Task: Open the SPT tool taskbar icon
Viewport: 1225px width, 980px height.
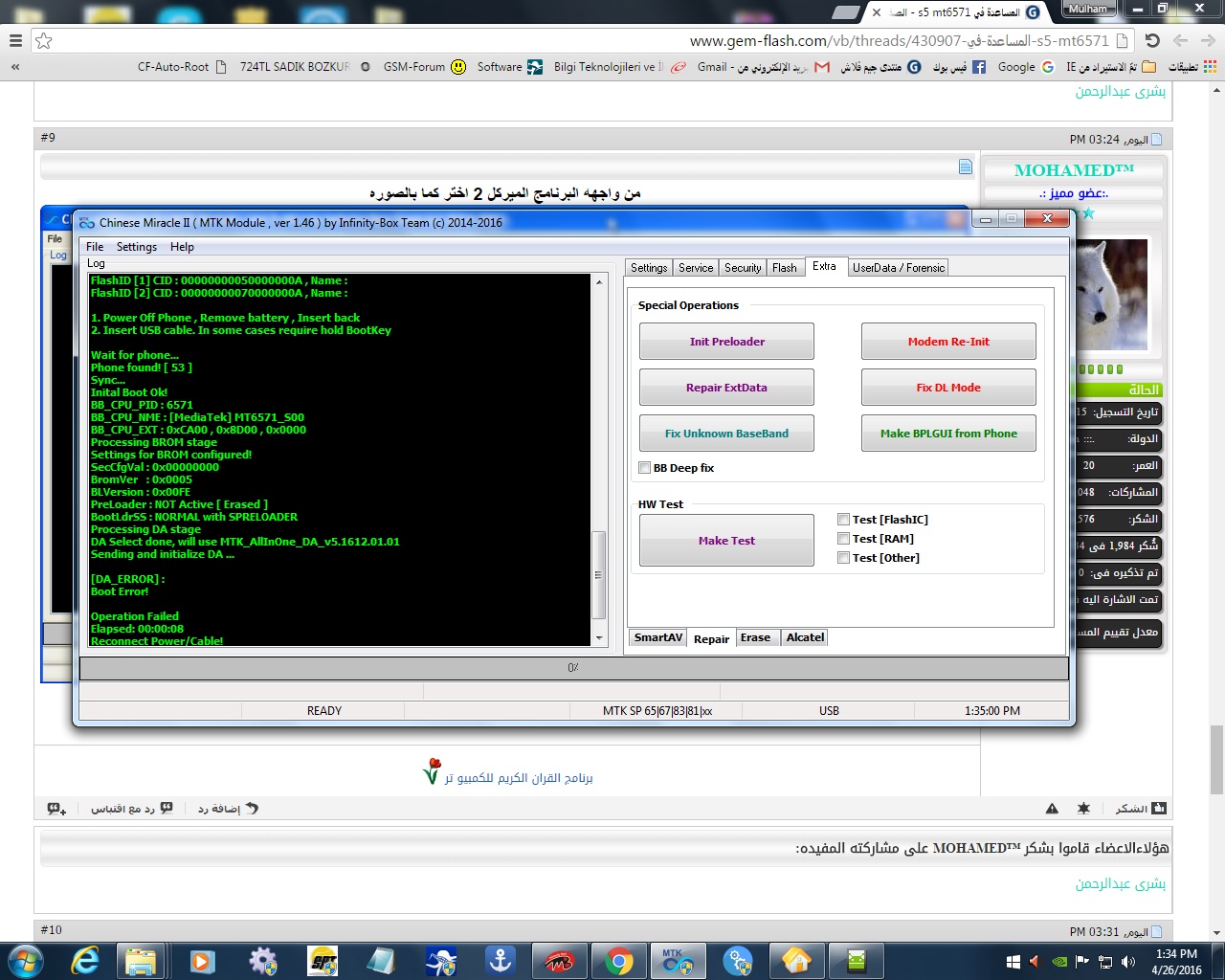Action: click(x=323, y=961)
